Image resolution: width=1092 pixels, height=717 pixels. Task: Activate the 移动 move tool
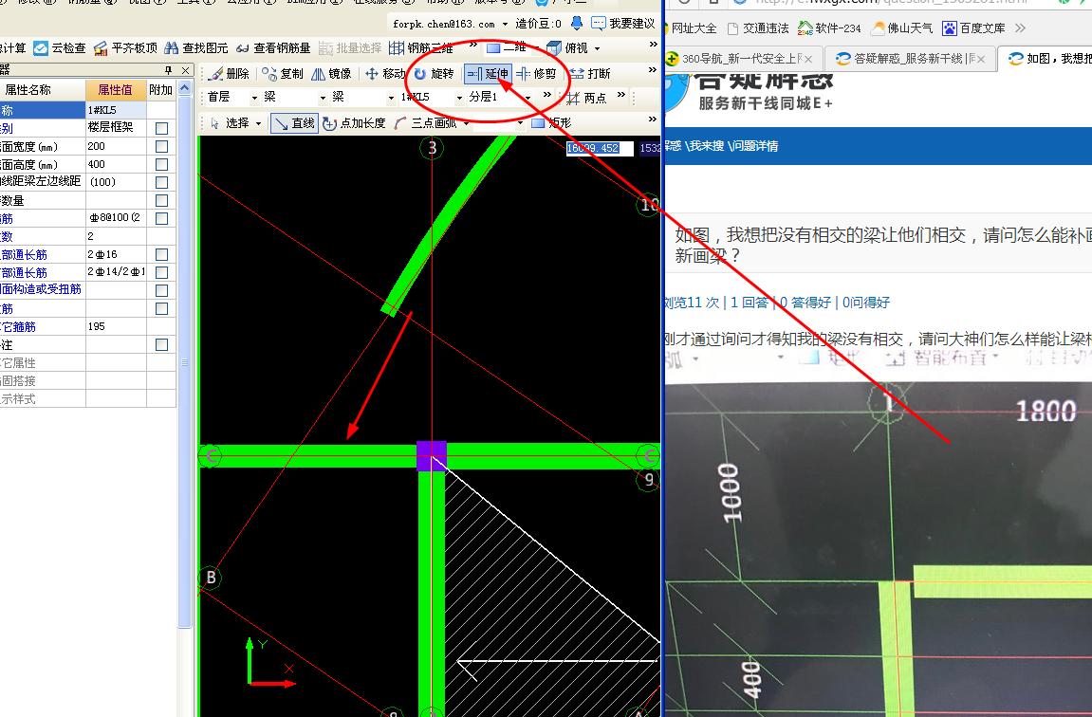click(385, 74)
